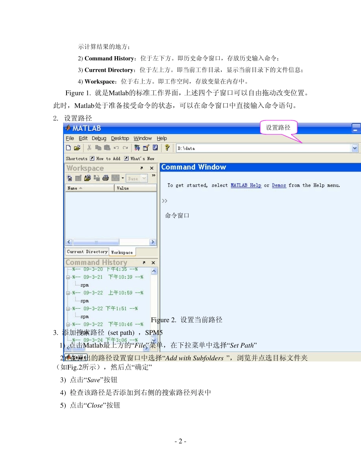Switch to the Current Directory tab
361x467 pixels.
pyautogui.click(x=87, y=252)
